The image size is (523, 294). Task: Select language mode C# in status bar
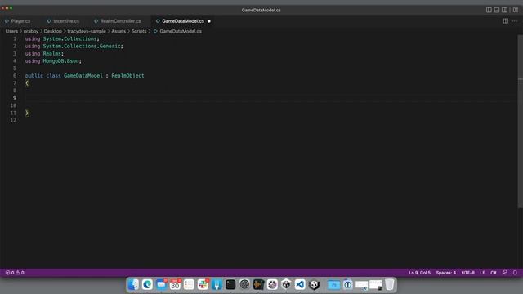pyautogui.click(x=494, y=273)
